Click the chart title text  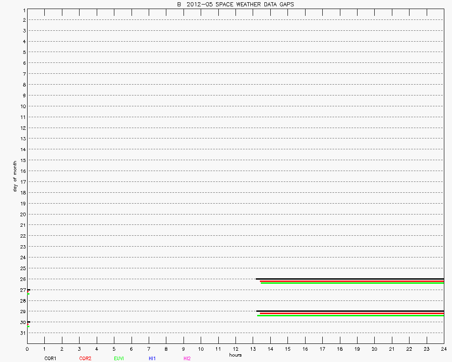pos(235,5)
